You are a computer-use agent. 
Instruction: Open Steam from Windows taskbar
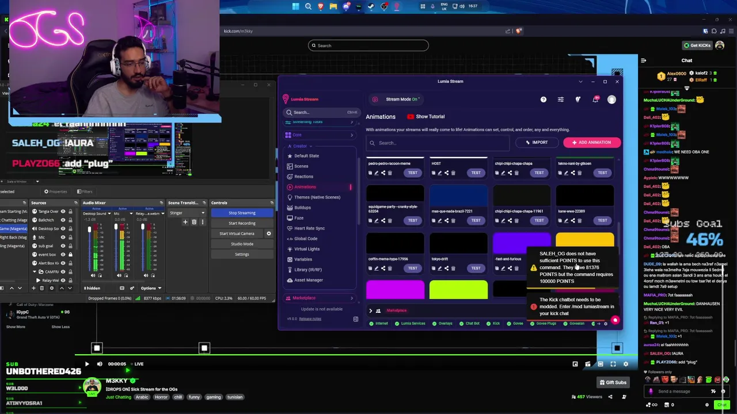(371, 6)
